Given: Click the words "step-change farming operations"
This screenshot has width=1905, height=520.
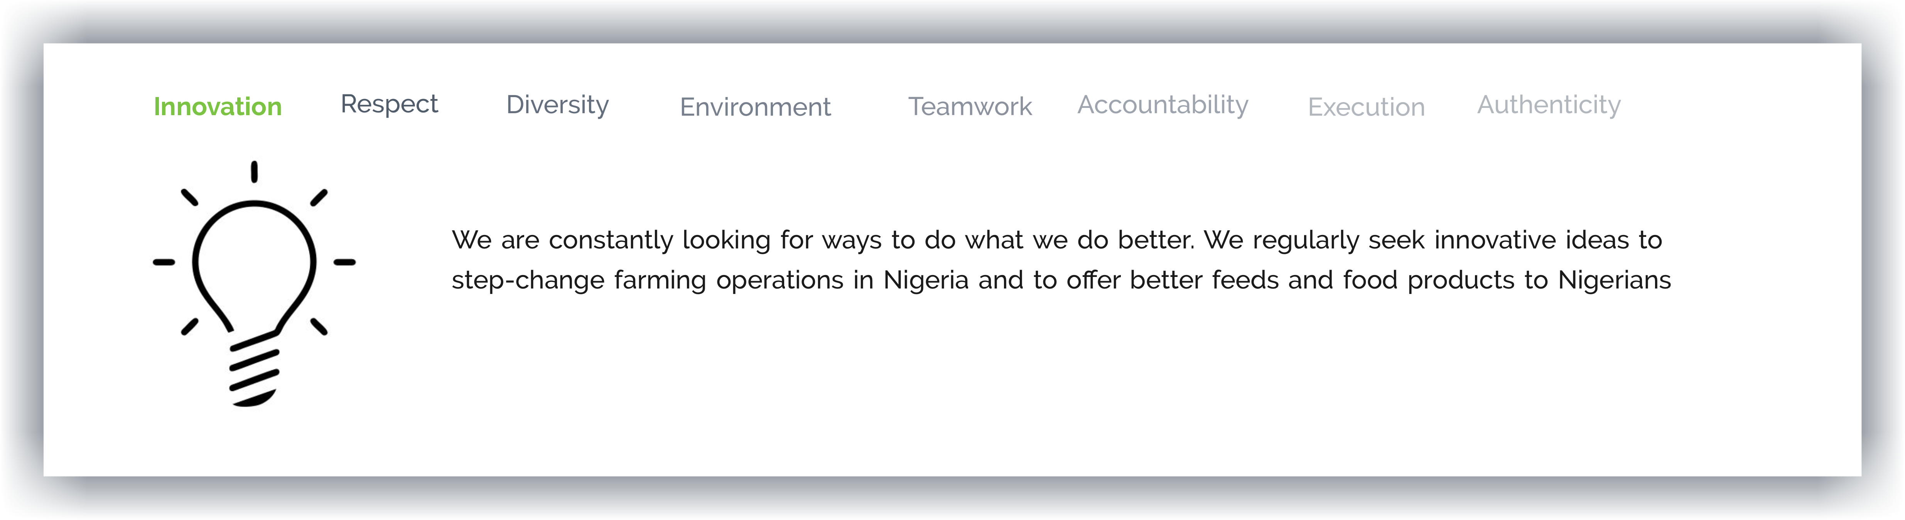Looking at the screenshot, I should (x=647, y=281).
